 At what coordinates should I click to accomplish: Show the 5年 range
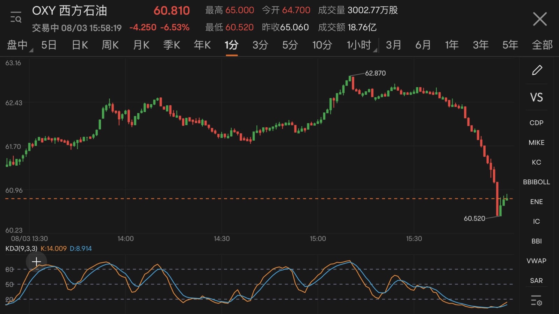coord(510,45)
